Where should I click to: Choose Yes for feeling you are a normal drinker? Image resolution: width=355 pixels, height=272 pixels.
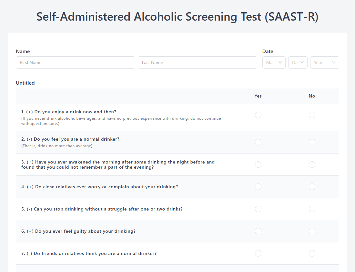[x=258, y=142]
